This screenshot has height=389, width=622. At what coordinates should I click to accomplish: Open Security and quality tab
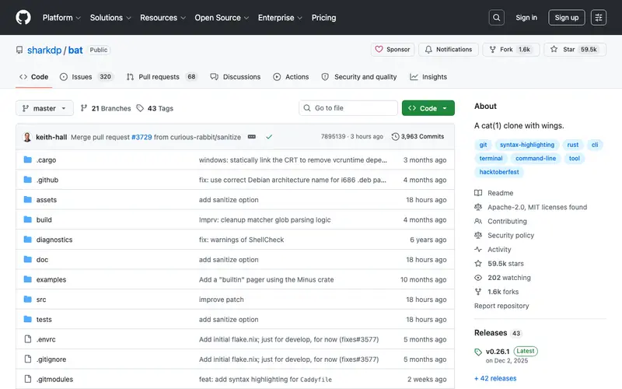(359, 76)
